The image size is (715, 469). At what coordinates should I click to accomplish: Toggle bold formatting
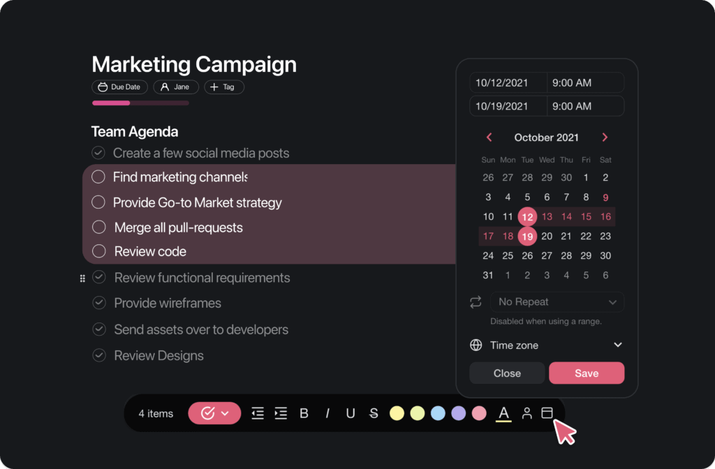click(304, 413)
